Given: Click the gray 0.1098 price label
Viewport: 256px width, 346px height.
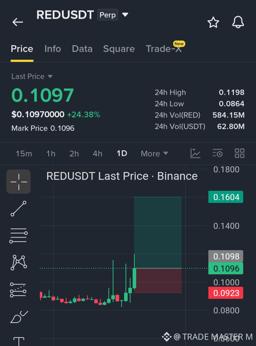Looking at the screenshot, I should 226,256.
